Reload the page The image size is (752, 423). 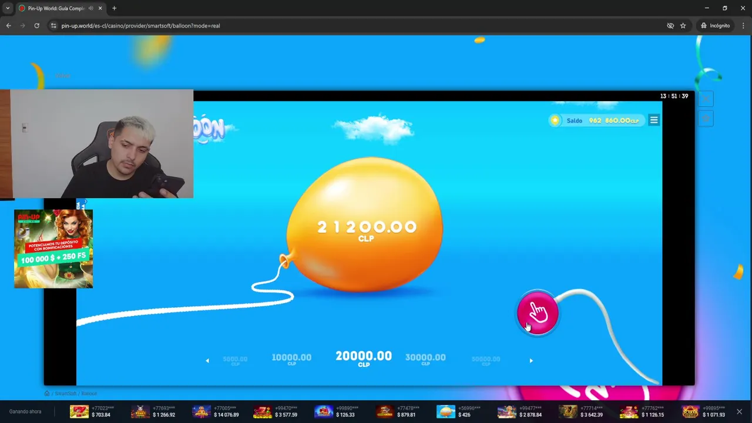36,26
